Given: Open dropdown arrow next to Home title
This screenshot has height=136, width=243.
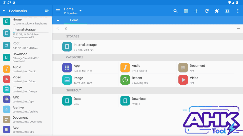Looking at the screenshot, I should point(80,11).
